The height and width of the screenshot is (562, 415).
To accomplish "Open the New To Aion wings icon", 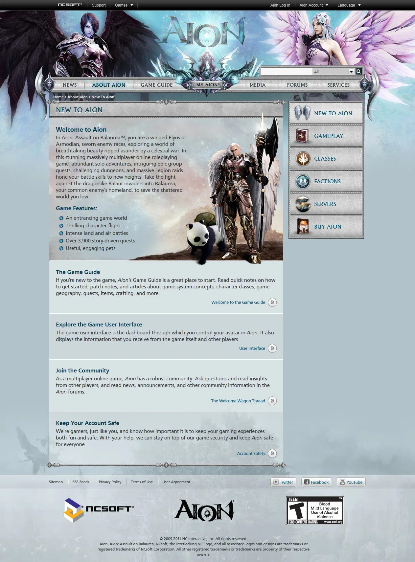I will click(302, 113).
